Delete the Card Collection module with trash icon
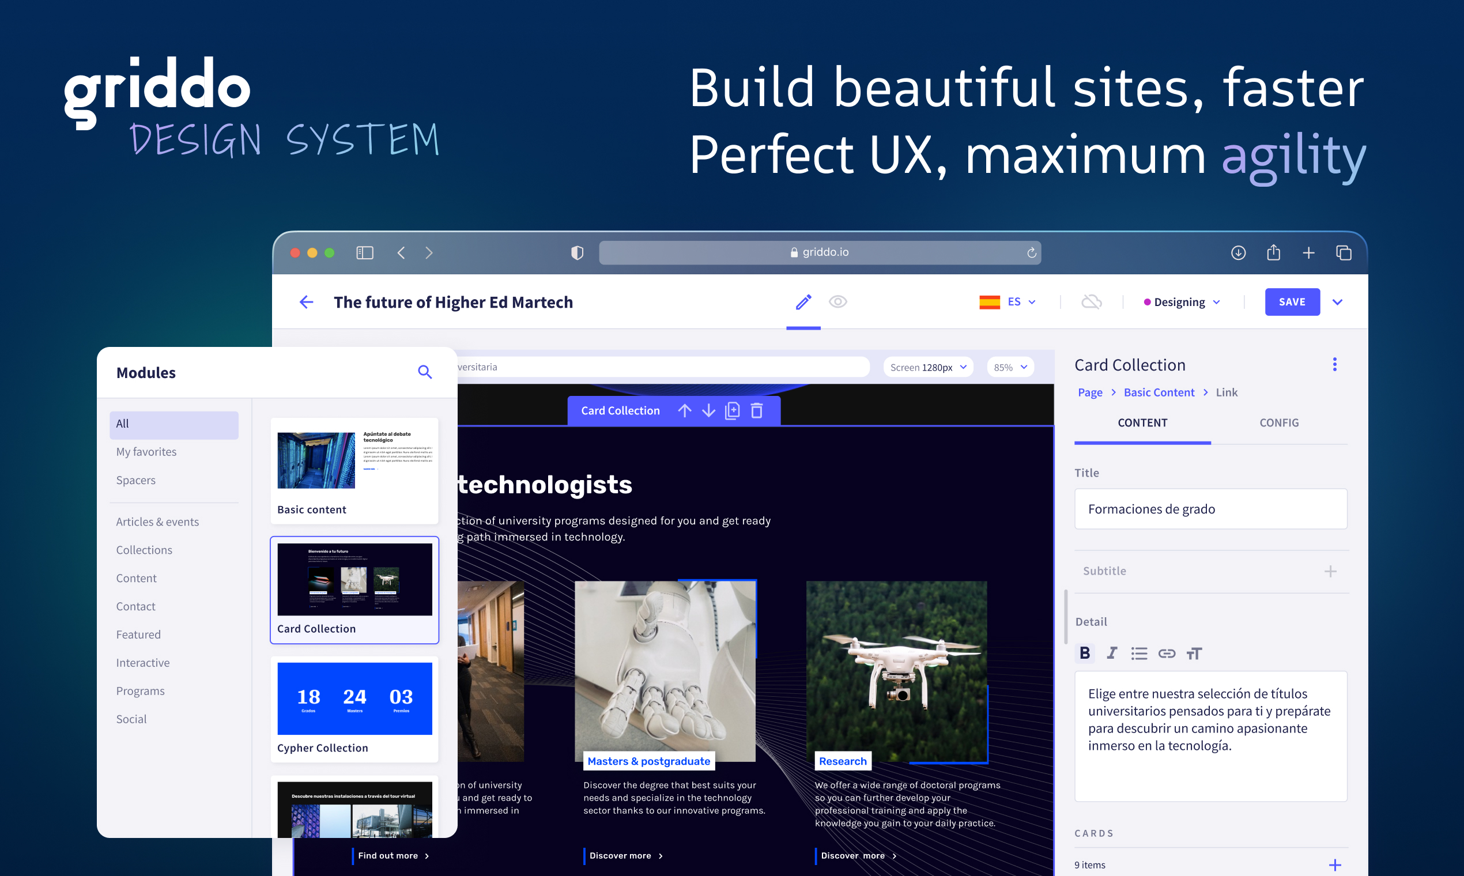1464x876 pixels. coord(757,411)
